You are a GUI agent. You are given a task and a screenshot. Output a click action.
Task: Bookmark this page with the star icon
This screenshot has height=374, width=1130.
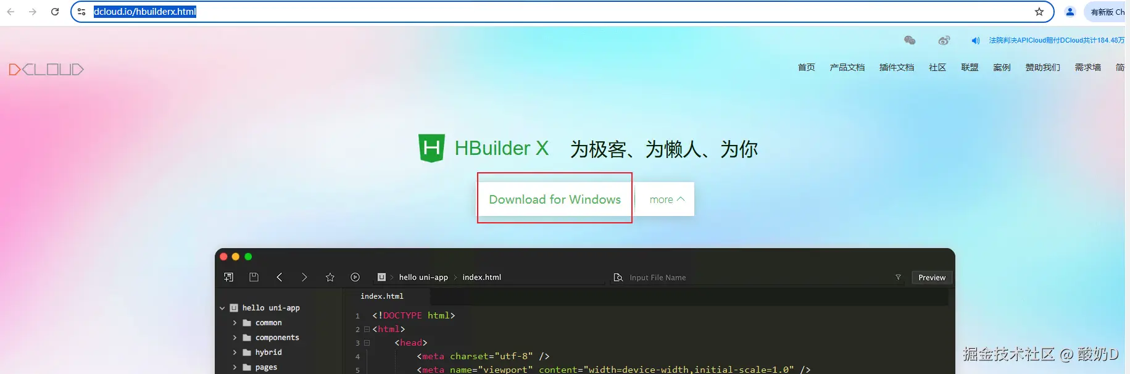coord(1039,12)
